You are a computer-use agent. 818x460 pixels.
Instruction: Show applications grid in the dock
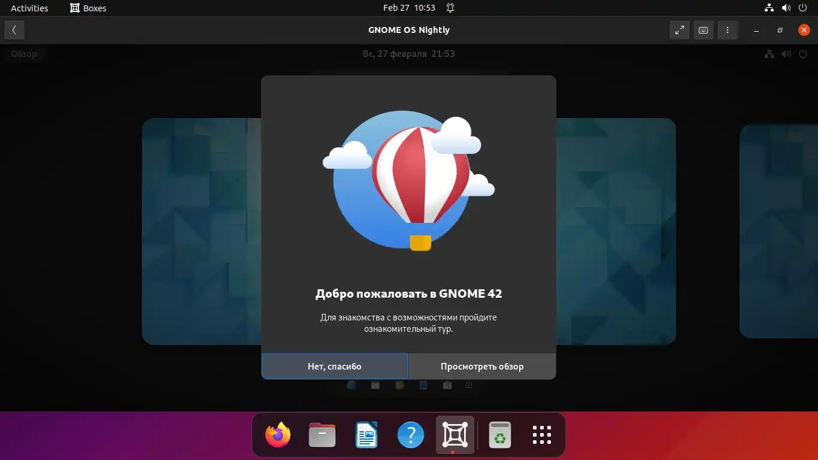541,435
